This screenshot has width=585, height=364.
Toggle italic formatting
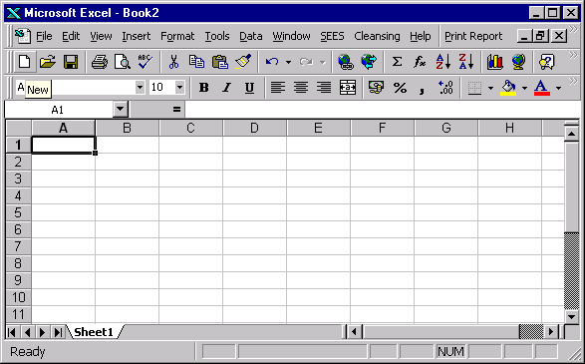pos(226,88)
